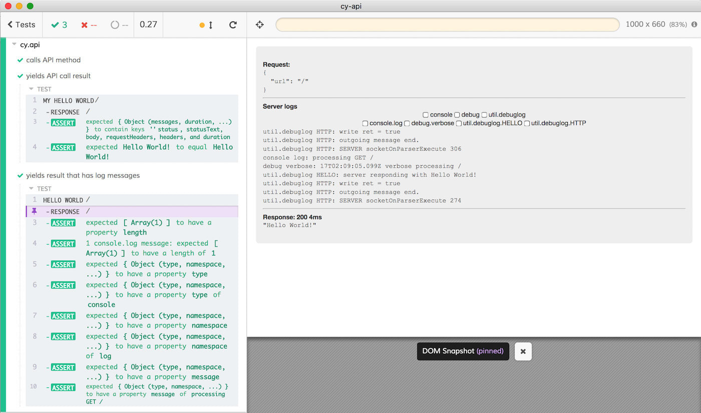Click the failed tests red X count

89,24
